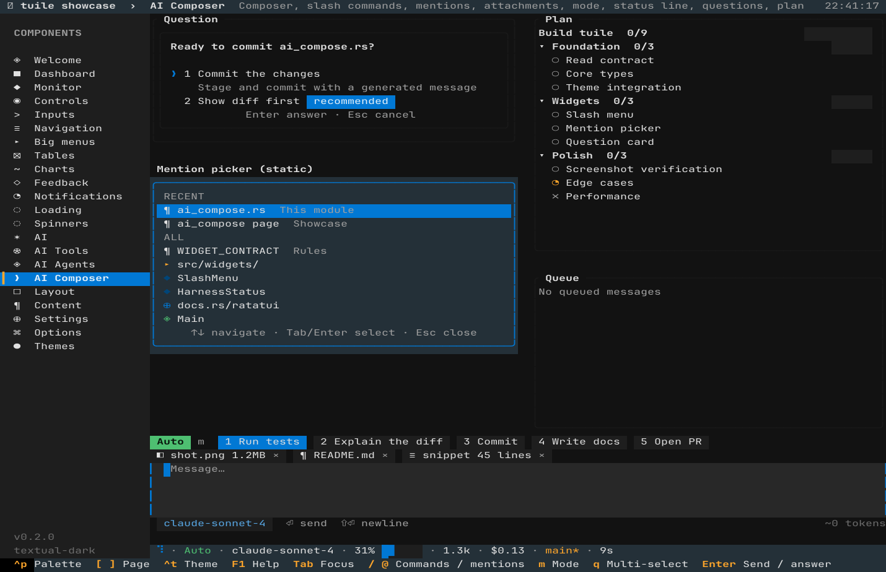The image size is (886, 572).
Task: Switch the Auto mode badge
Action: 170,441
